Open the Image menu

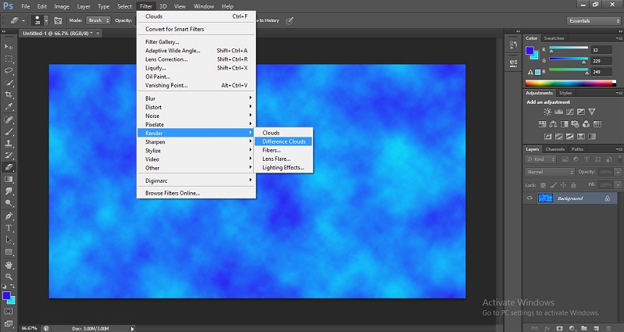point(61,6)
